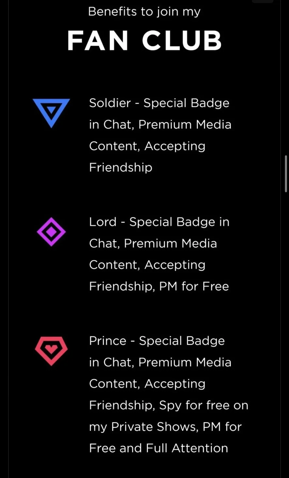
Task: Click the Soldier tier's lone 'Friendship' line
Action: click(x=121, y=167)
